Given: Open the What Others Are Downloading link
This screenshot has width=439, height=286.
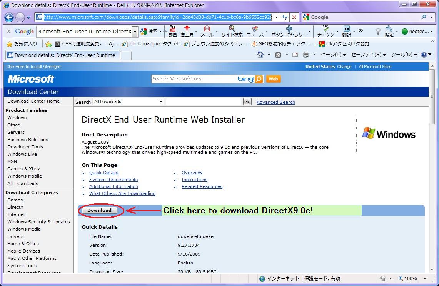Looking at the screenshot, I should pyautogui.click(x=122, y=193).
